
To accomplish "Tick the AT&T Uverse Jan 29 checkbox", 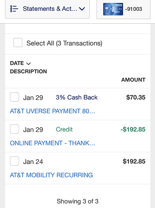I will point(15,97).
